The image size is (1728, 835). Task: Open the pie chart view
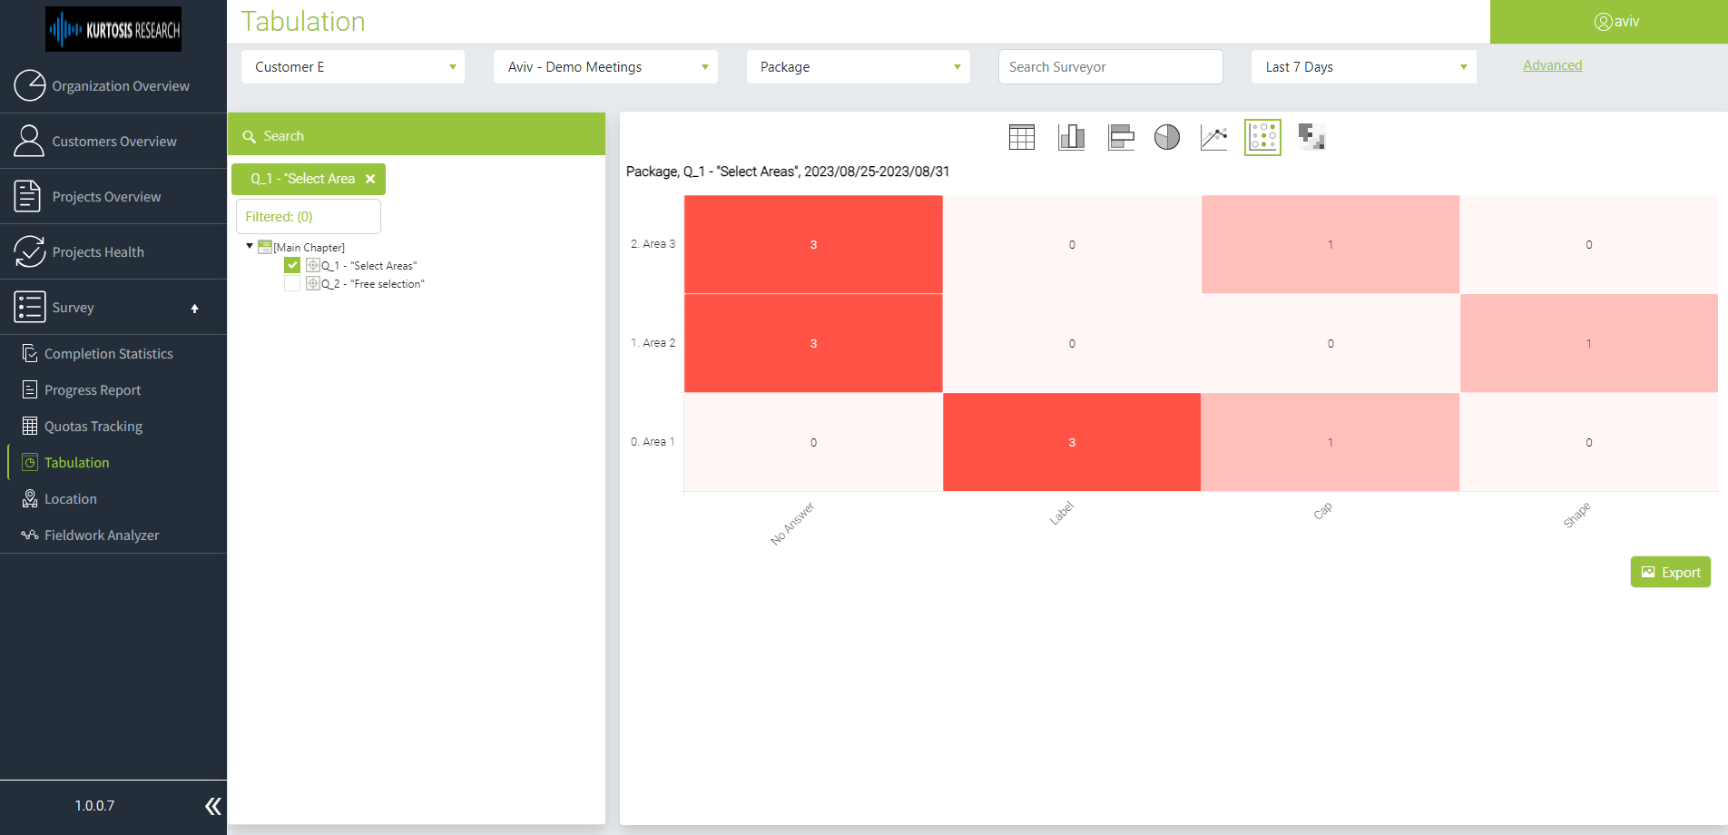[x=1167, y=137]
